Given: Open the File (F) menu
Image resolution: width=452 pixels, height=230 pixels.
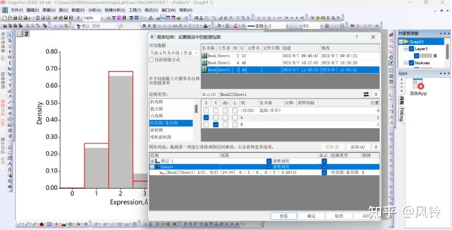Looking at the screenshot, I should click(17, 10).
